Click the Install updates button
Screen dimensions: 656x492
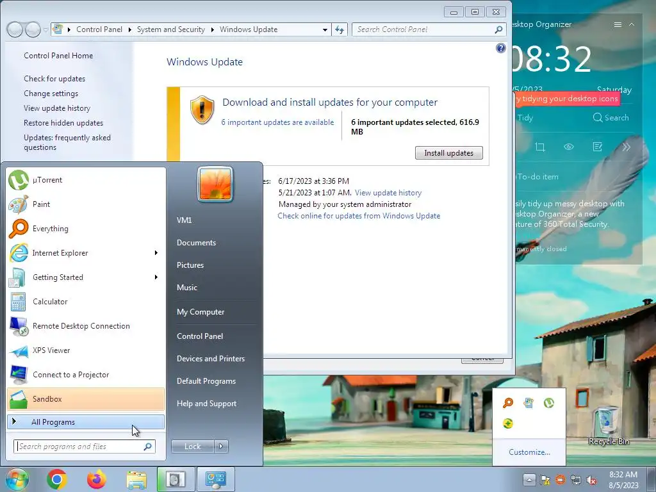[449, 152]
